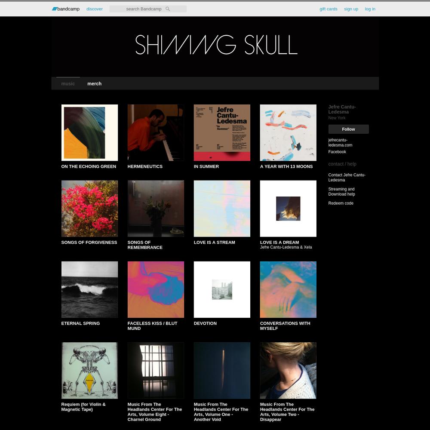Click the Redeem code link
430x430 pixels.
pyautogui.click(x=341, y=203)
